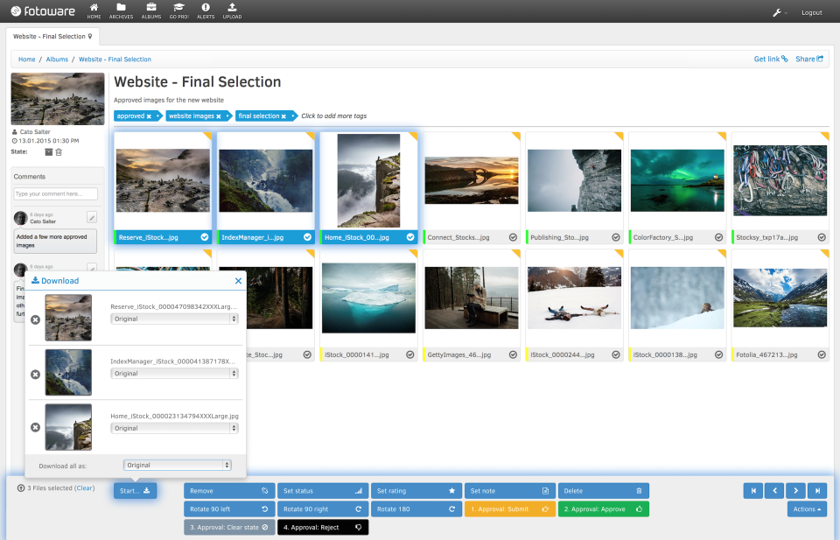Open the wrench tools icon
The image size is (840, 540).
click(x=776, y=12)
